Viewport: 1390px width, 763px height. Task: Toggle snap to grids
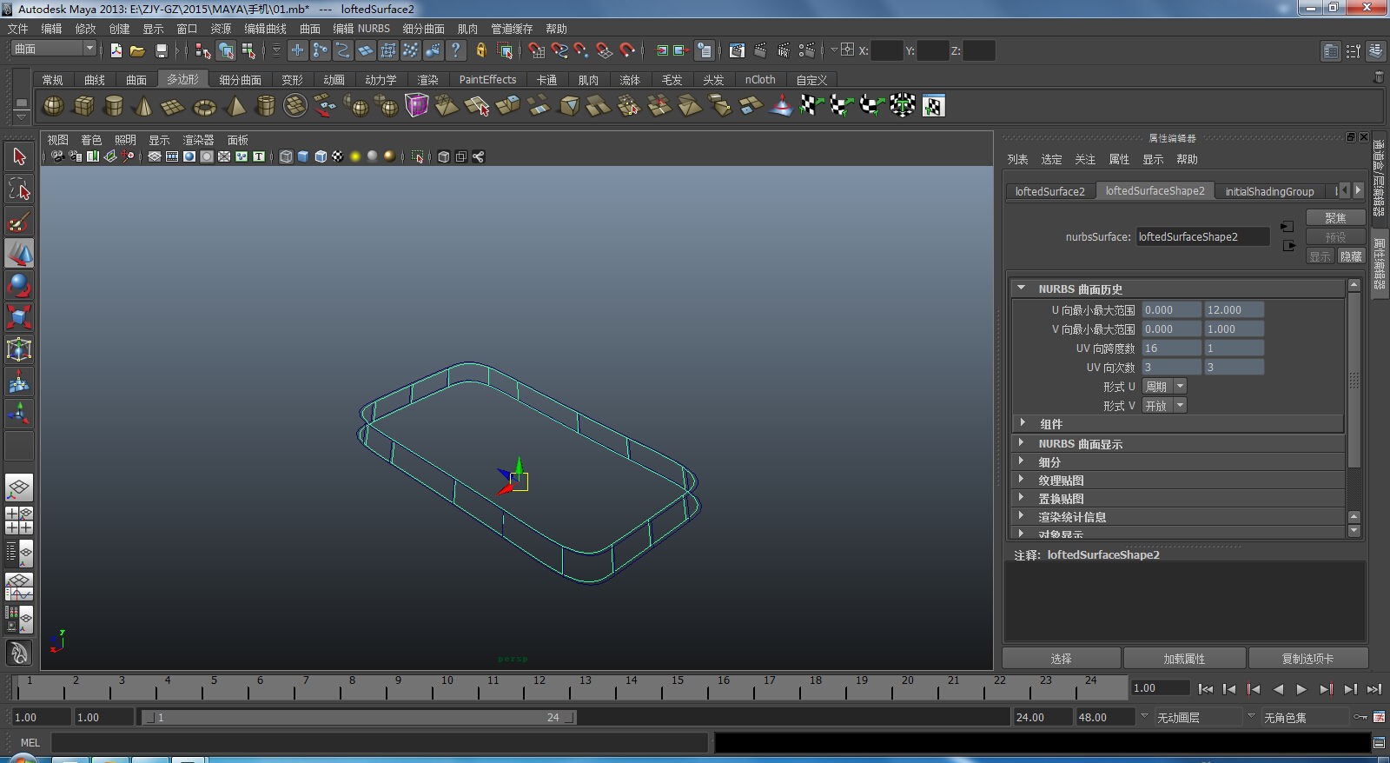point(537,51)
